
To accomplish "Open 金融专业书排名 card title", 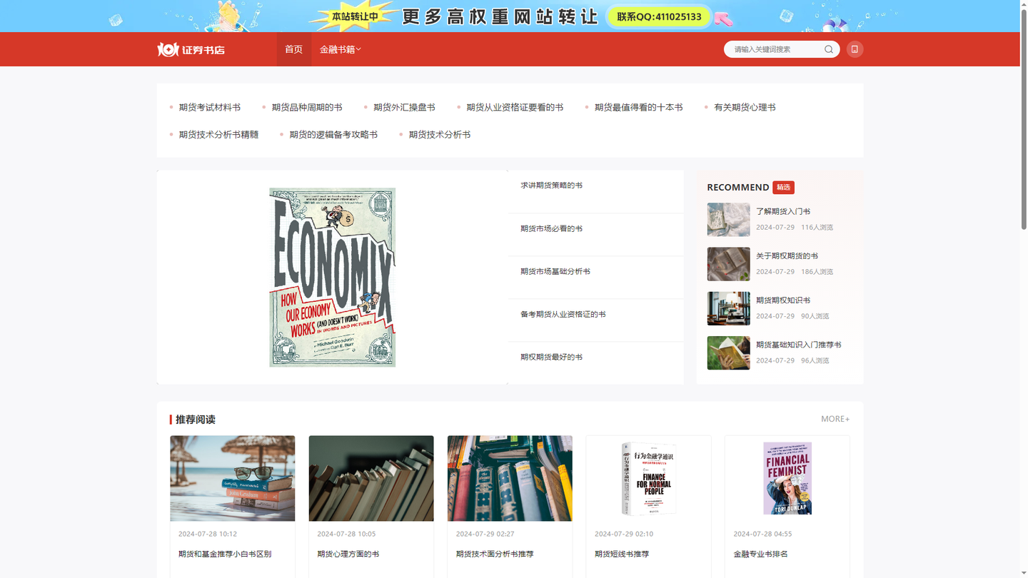I will click(761, 554).
